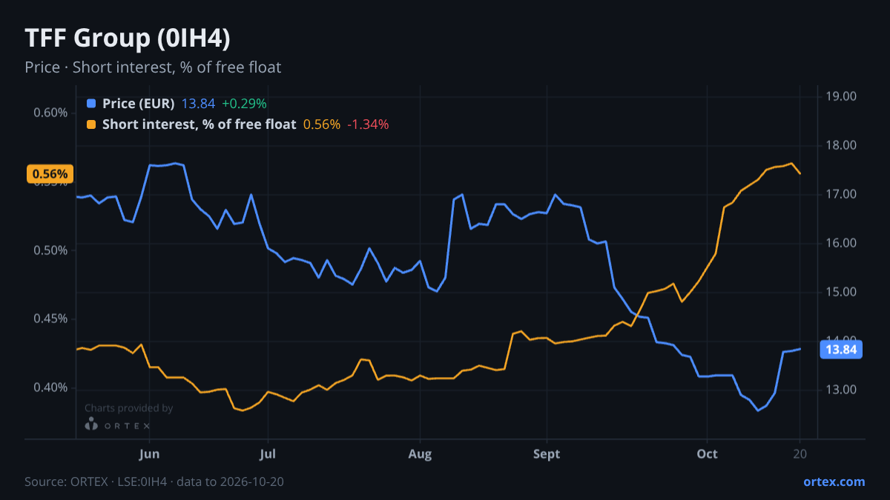Click the orange Short interest legend swatch
Image resolution: width=890 pixels, height=500 pixels.
[91, 124]
